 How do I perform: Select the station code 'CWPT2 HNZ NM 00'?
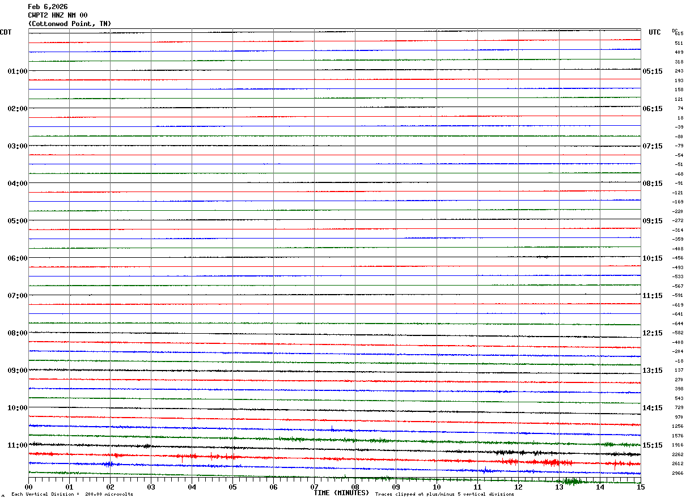pyautogui.click(x=58, y=15)
